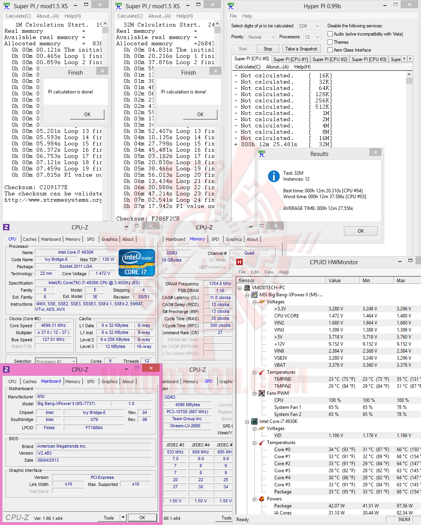The image size is (421, 525).
Task: Open the File menu in Hyper PI
Action: coord(233,16)
